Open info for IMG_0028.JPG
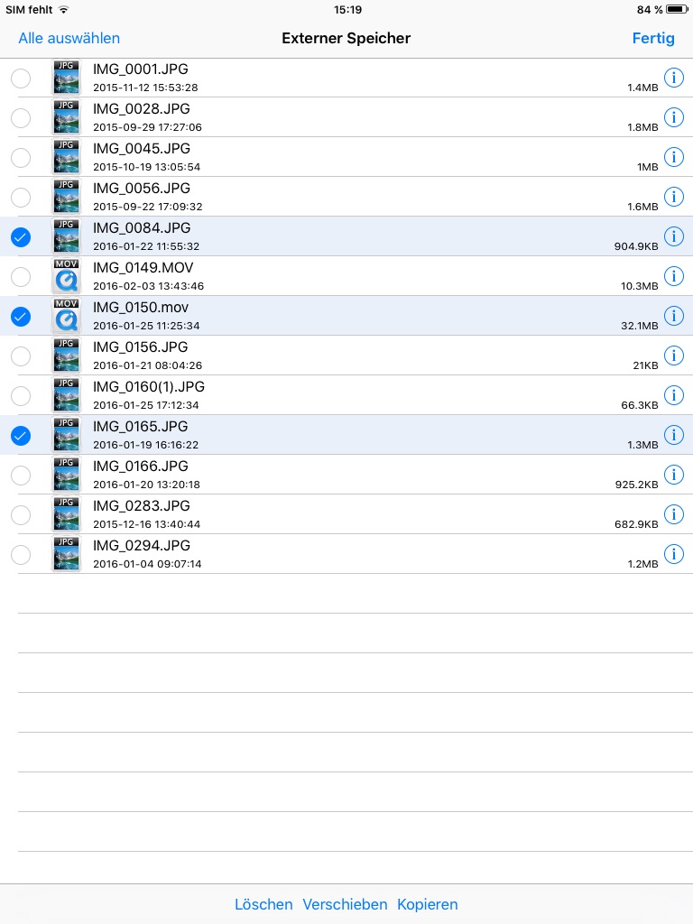This screenshot has height=924, width=693. [x=673, y=117]
